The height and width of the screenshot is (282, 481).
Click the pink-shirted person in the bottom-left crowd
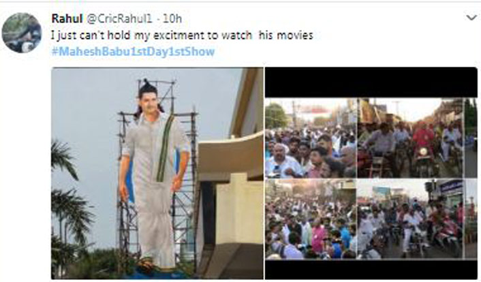tap(319, 238)
